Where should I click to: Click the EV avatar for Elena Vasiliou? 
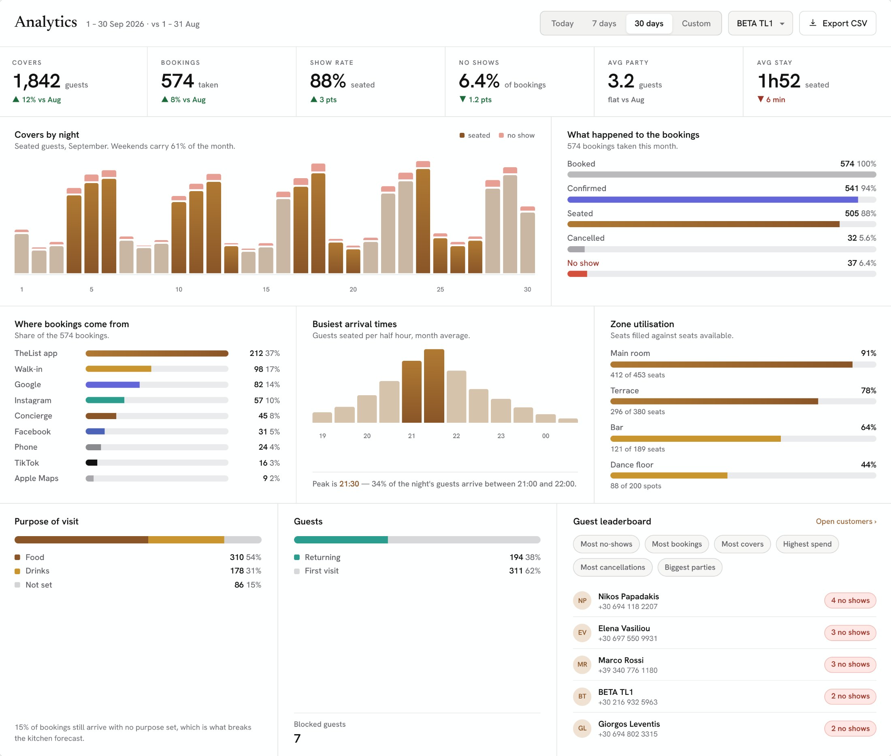point(582,632)
